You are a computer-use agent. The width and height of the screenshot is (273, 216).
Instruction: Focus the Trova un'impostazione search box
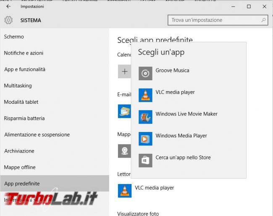[x=218, y=20]
